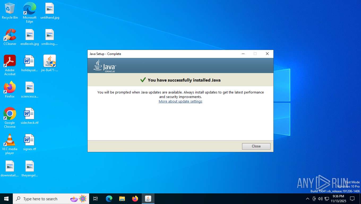
Task: Select the holidaysal Word document
Action: 29,63
